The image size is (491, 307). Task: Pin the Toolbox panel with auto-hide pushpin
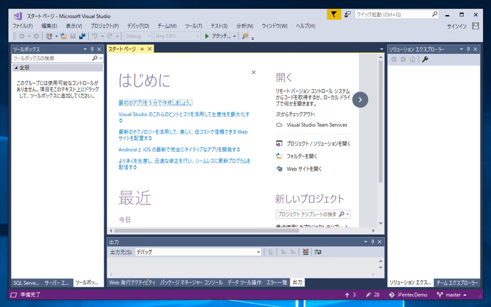pos(92,50)
